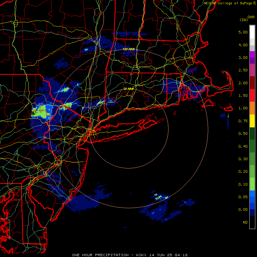Click the 0.30 legend value

click(243, 159)
